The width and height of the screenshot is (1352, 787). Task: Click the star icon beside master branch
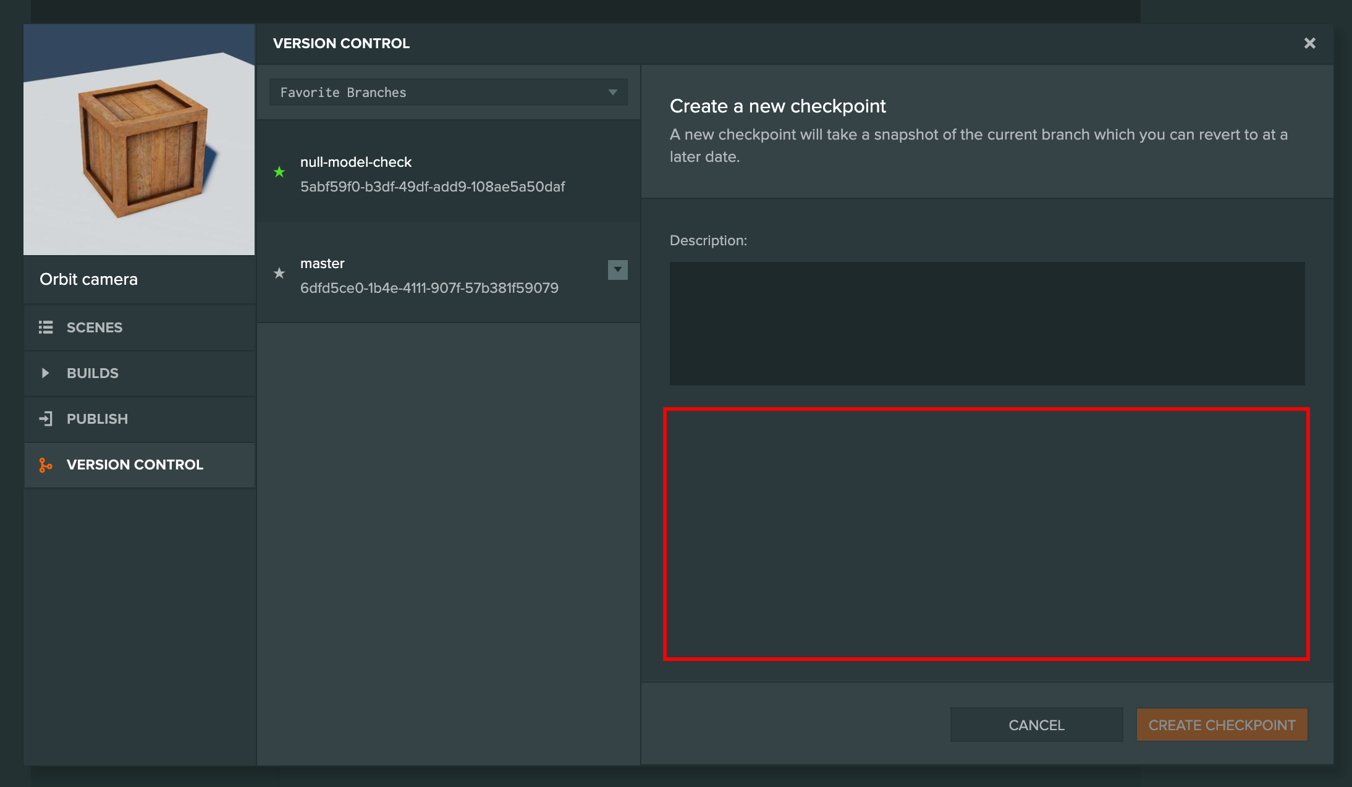279,274
